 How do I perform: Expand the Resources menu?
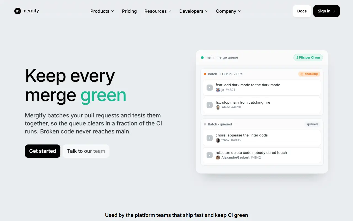[158, 11]
